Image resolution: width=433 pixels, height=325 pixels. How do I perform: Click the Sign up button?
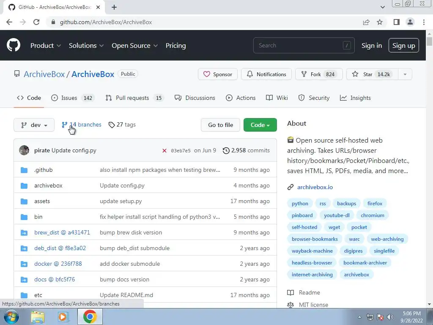pos(404,45)
